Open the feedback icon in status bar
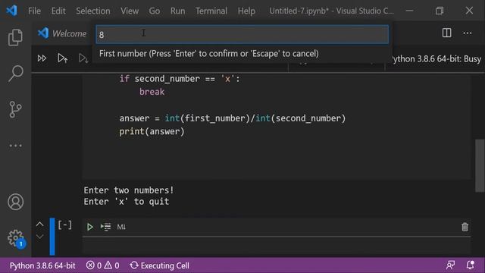The height and width of the screenshot is (273, 485). click(x=450, y=265)
